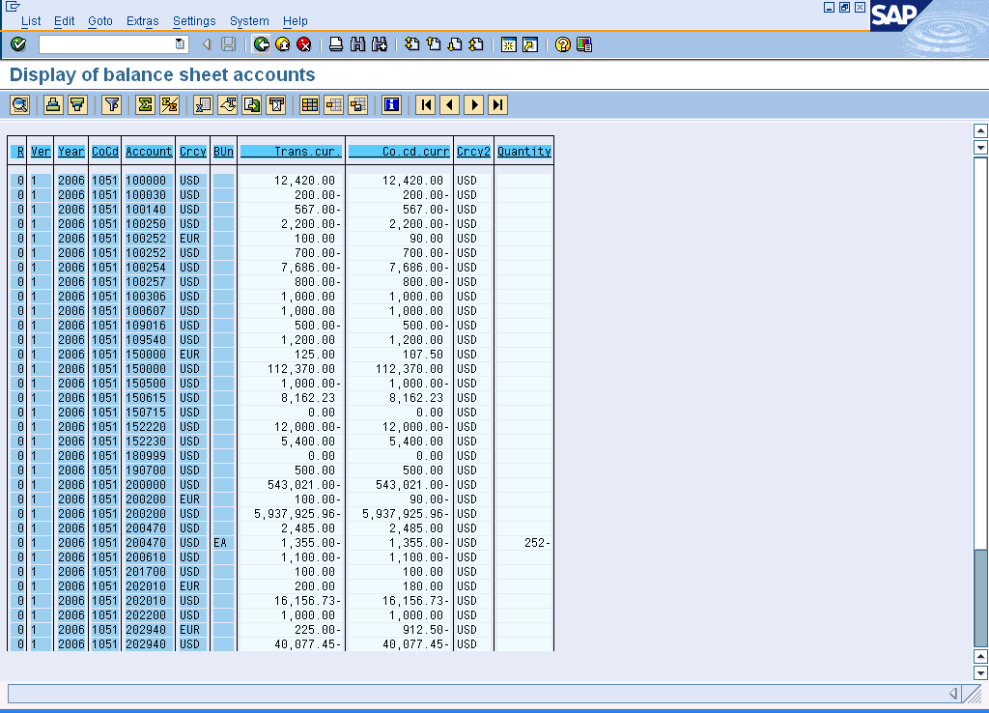The height and width of the screenshot is (713, 989).
Task: Click the Generate Shortcut icon
Action: point(530,44)
